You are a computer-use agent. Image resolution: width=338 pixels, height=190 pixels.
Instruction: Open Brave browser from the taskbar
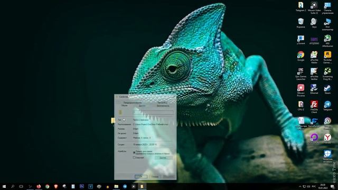(x=56, y=186)
